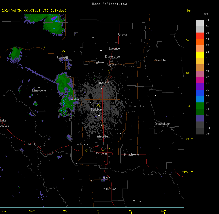Click the -50 tick on the right axis
Image resolution: width=219 pixels, height=214 pixels.
point(186,139)
